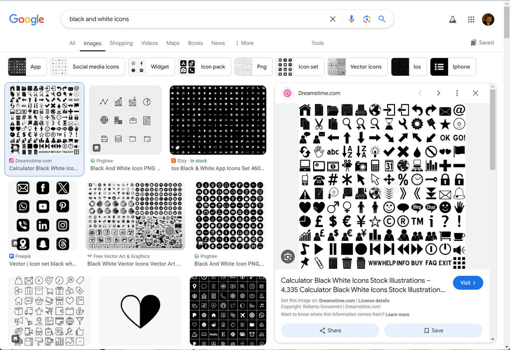Select the Iphone filter chip

[x=453, y=67]
